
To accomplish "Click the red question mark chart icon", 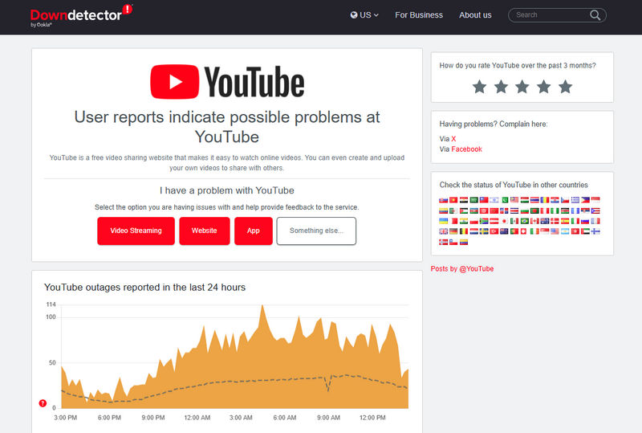I will [x=43, y=403].
